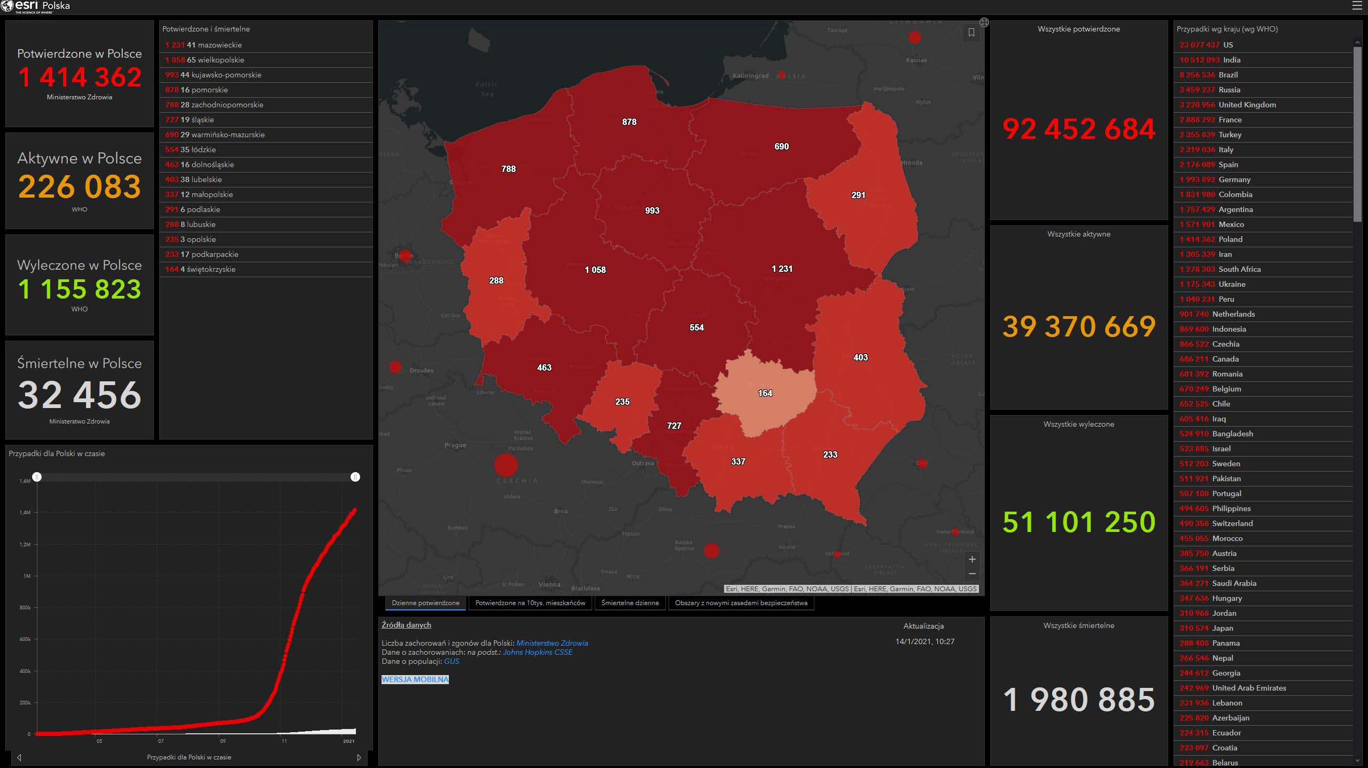
Task: Click the WERSJA MOBILNA link
Action: (415, 679)
